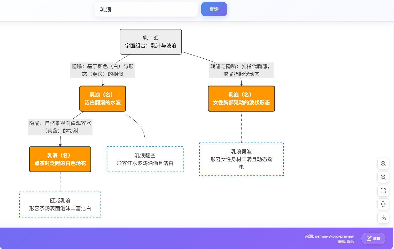Click the 乳浪翻空 example box
The width and height of the screenshot is (394, 249).
[x=145, y=159]
